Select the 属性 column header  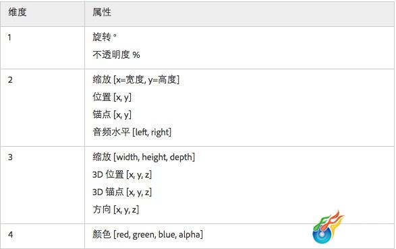point(101,12)
